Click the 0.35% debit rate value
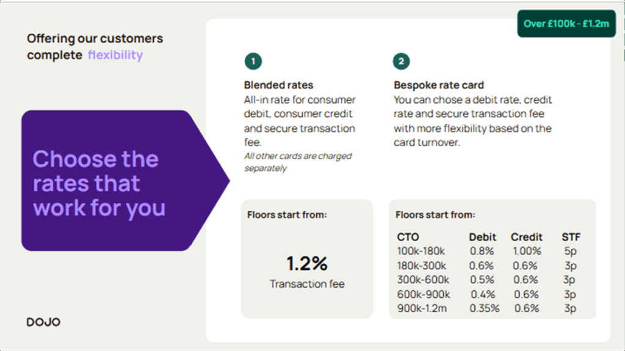Image resolution: width=625 pixels, height=351 pixels. click(484, 308)
